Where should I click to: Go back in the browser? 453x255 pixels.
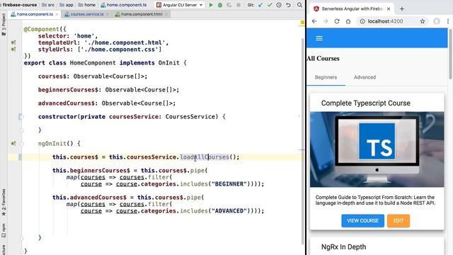pyautogui.click(x=314, y=21)
